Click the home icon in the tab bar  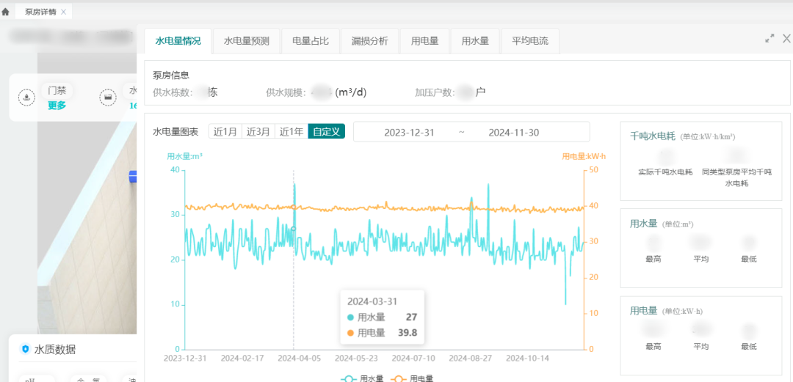point(6,12)
